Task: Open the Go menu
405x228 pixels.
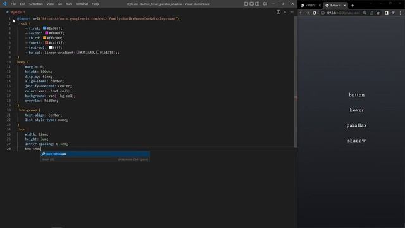Action: tap(59, 4)
